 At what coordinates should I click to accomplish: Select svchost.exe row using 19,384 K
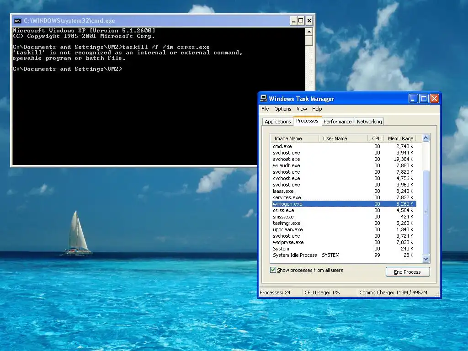tap(344, 159)
